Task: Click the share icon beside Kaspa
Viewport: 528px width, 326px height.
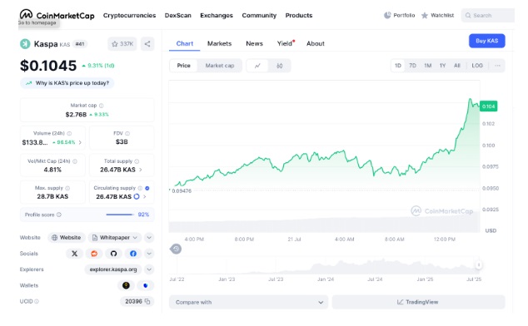Action: tap(147, 44)
